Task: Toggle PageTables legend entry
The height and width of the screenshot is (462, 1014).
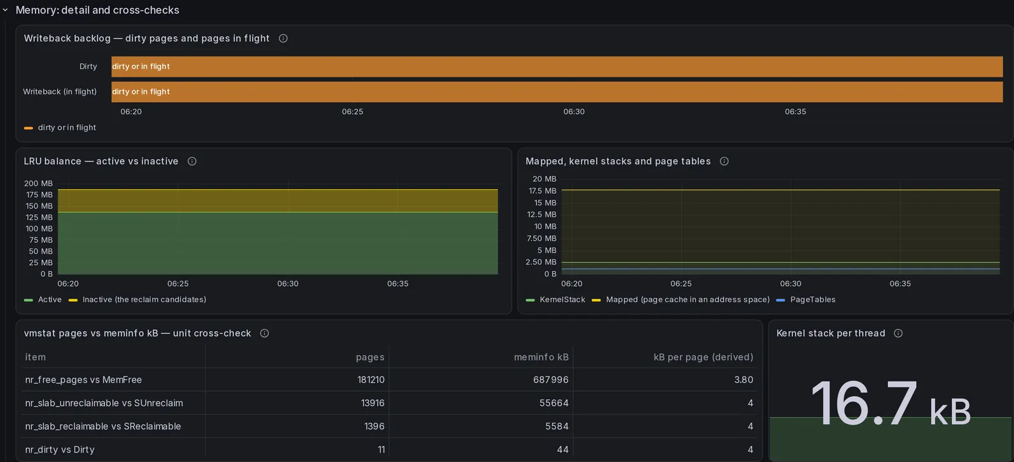Action: point(812,299)
